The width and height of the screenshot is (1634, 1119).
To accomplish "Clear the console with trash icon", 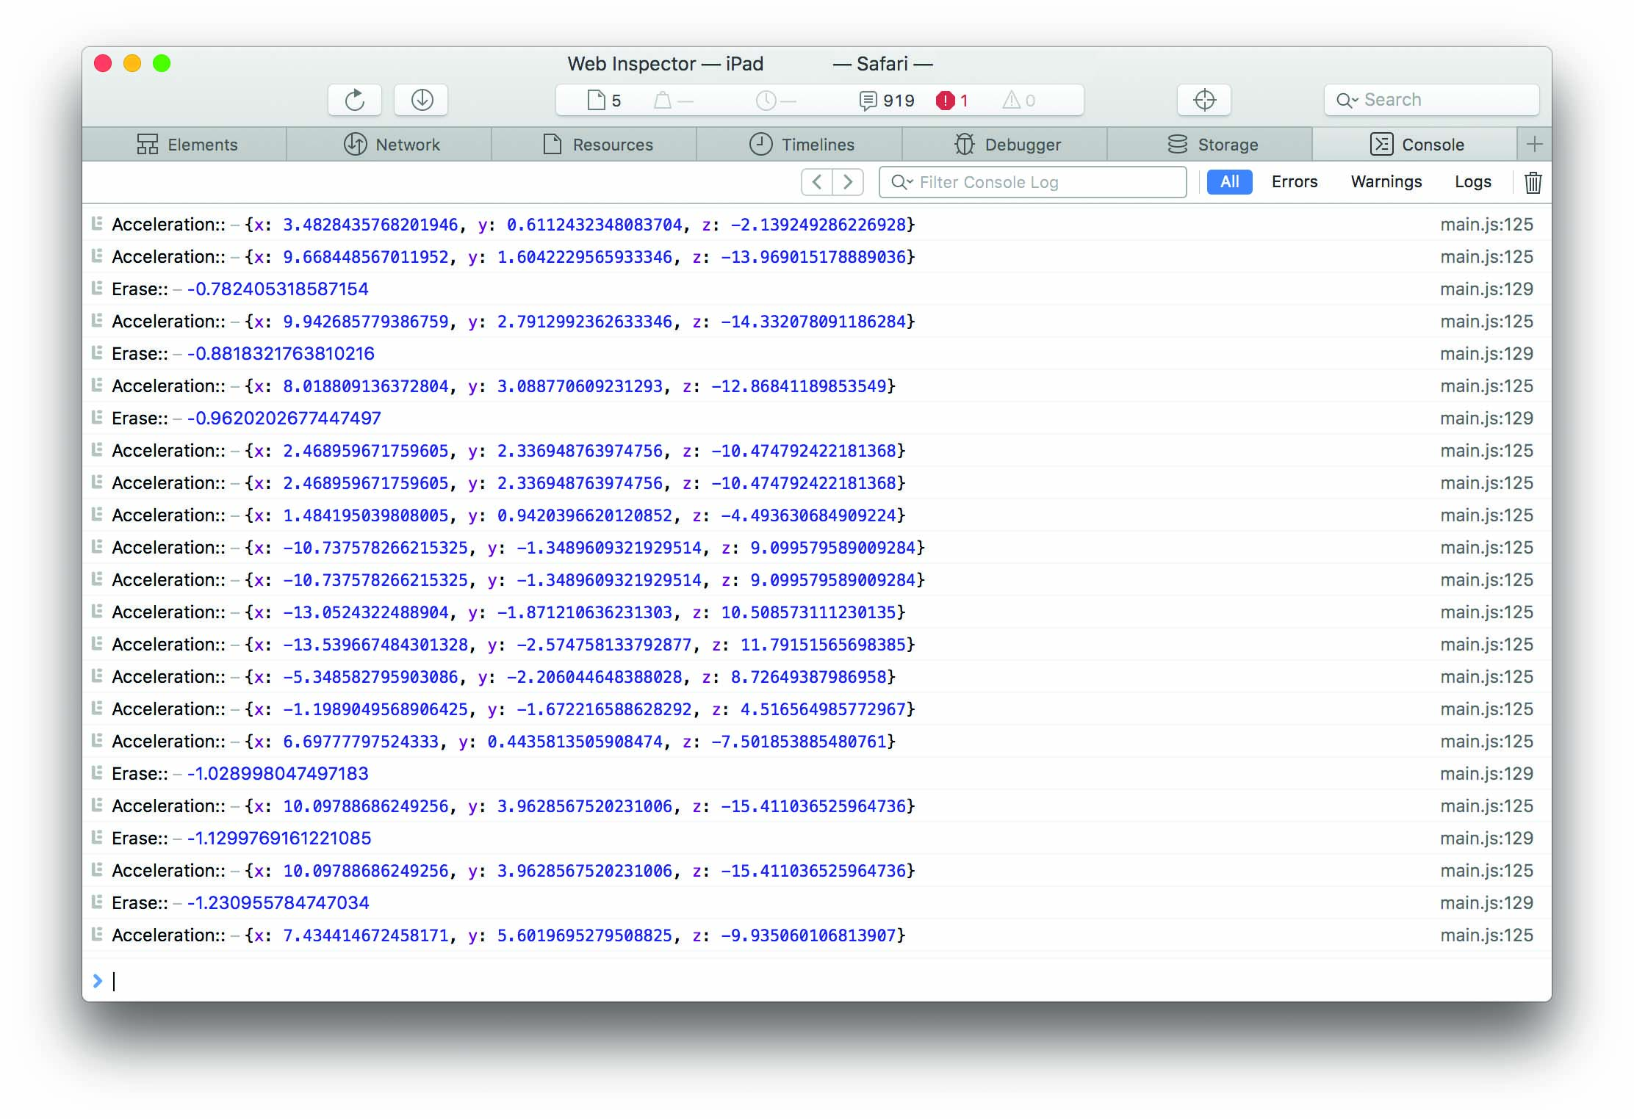I will point(1533,182).
